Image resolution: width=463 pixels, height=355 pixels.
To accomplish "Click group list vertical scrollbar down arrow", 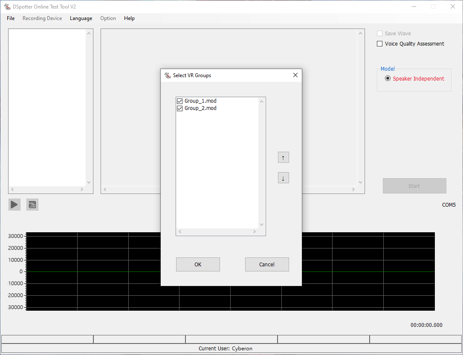I will [x=262, y=225].
